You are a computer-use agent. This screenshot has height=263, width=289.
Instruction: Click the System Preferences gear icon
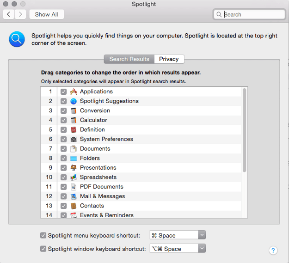click(x=74, y=139)
